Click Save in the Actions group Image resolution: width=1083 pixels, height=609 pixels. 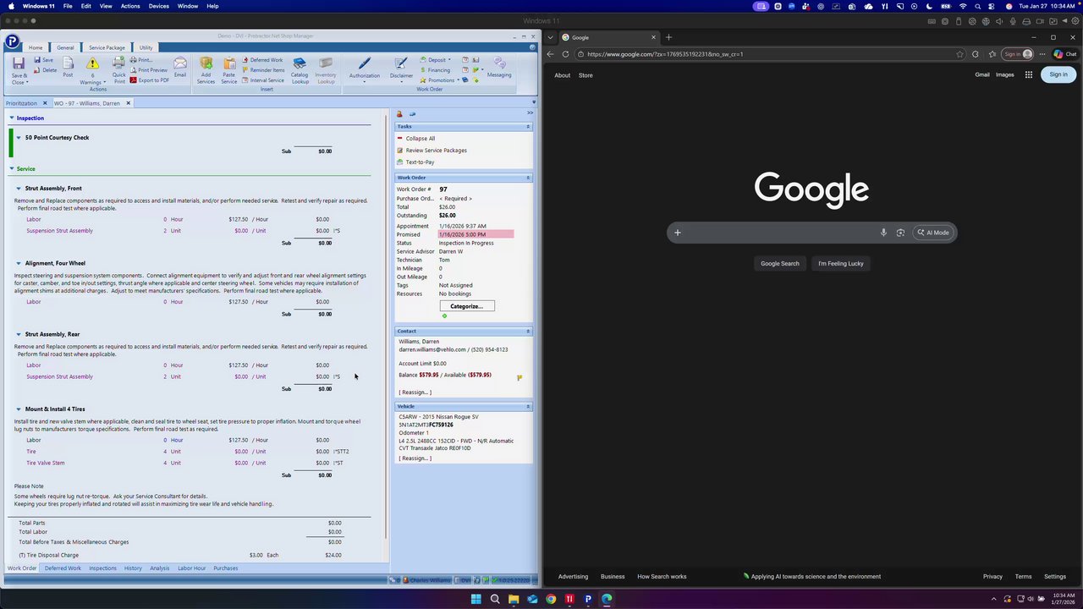[43, 60]
